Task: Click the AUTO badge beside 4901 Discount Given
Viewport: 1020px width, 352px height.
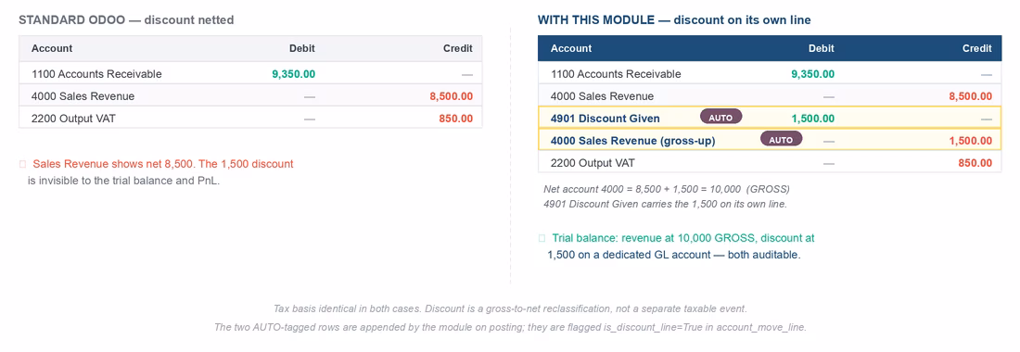Action: pos(720,117)
